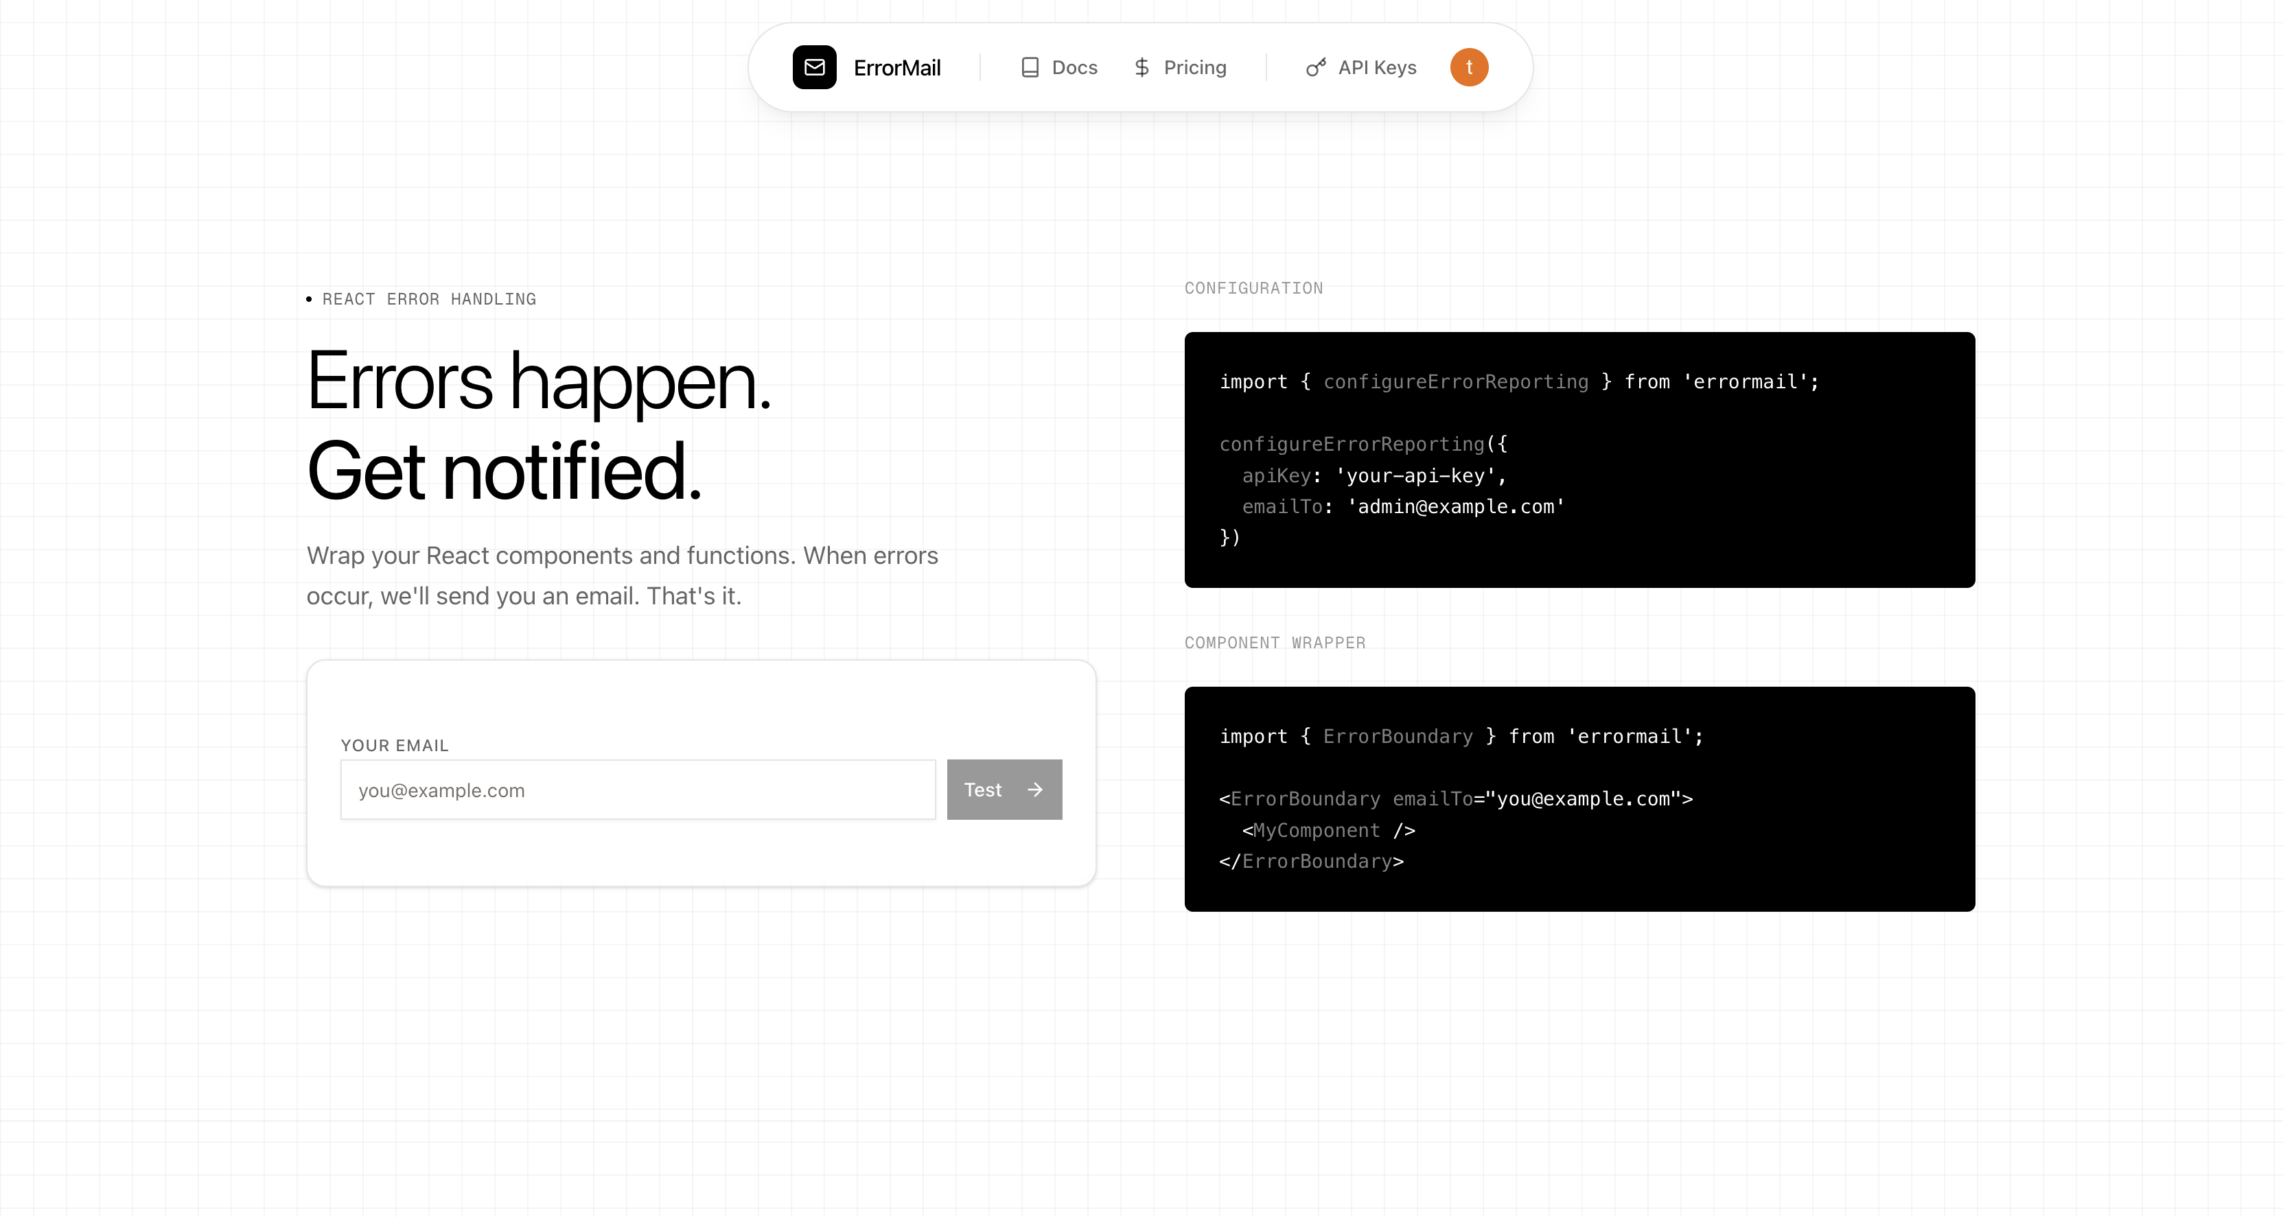Click the ErrorMail envelope logo icon
This screenshot has width=2283, height=1217.
[813, 67]
